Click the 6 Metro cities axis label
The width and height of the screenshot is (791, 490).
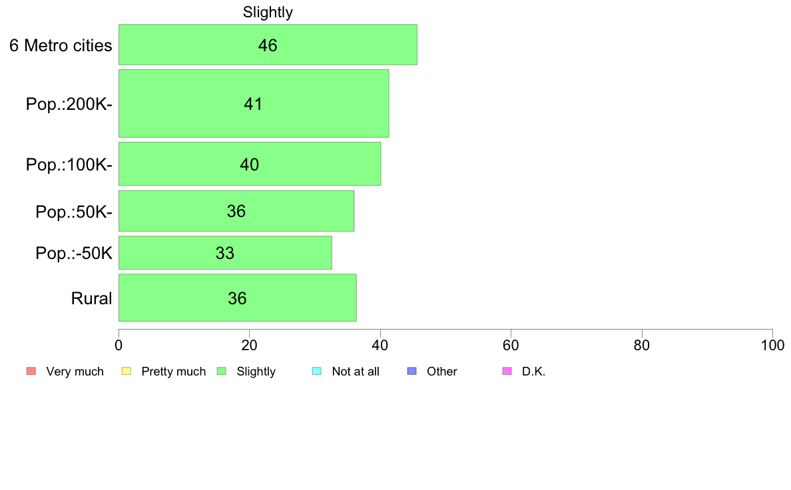coord(61,45)
